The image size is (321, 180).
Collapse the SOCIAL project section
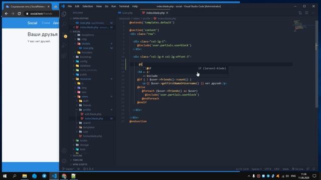76,31
